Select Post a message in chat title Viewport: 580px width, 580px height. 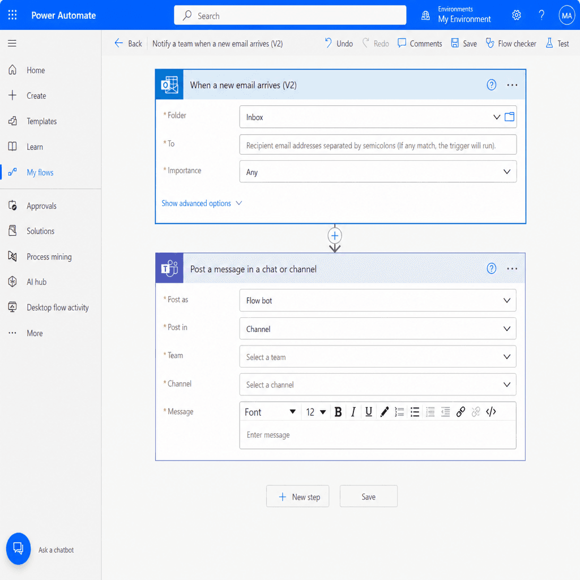[x=253, y=269]
